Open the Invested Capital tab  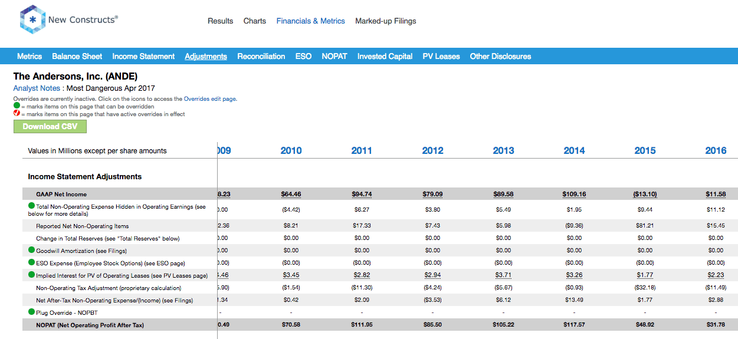[x=385, y=56]
